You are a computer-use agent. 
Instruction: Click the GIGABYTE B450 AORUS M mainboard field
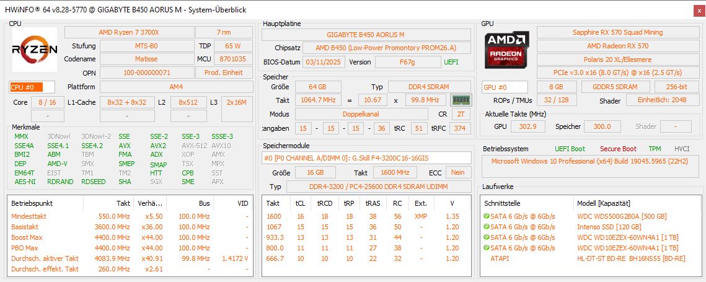click(366, 34)
